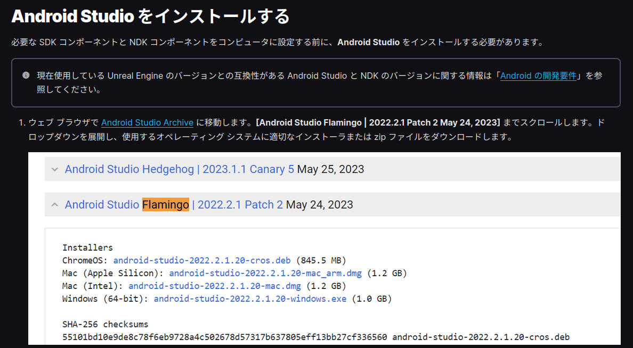Image resolution: width=633 pixels, height=348 pixels.
Task: Download android-studio-2022.2.1.20-windows.exe installer
Action: coord(250,299)
